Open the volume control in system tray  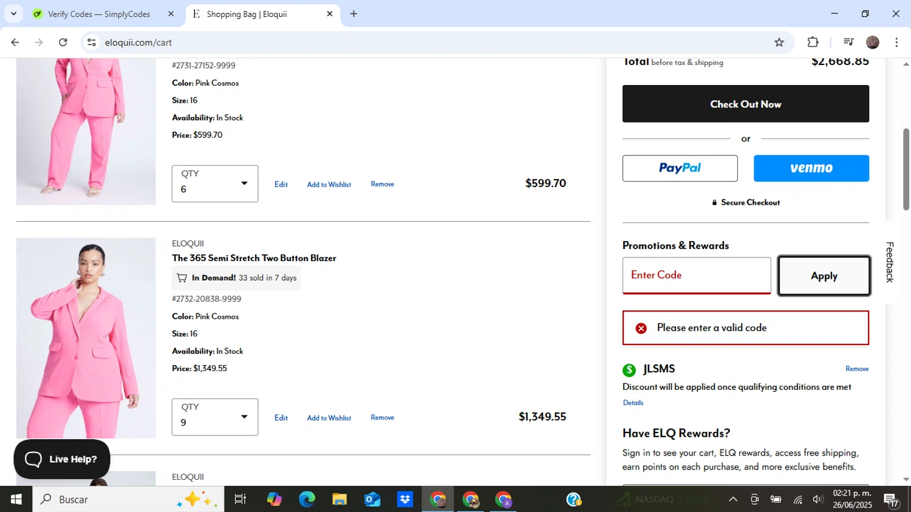[817, 499]
